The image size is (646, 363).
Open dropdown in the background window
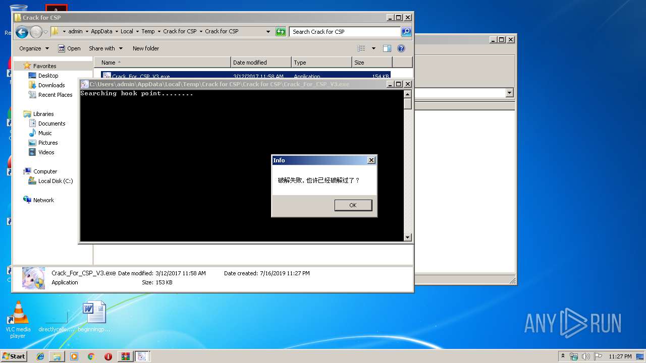click(509, 93)
